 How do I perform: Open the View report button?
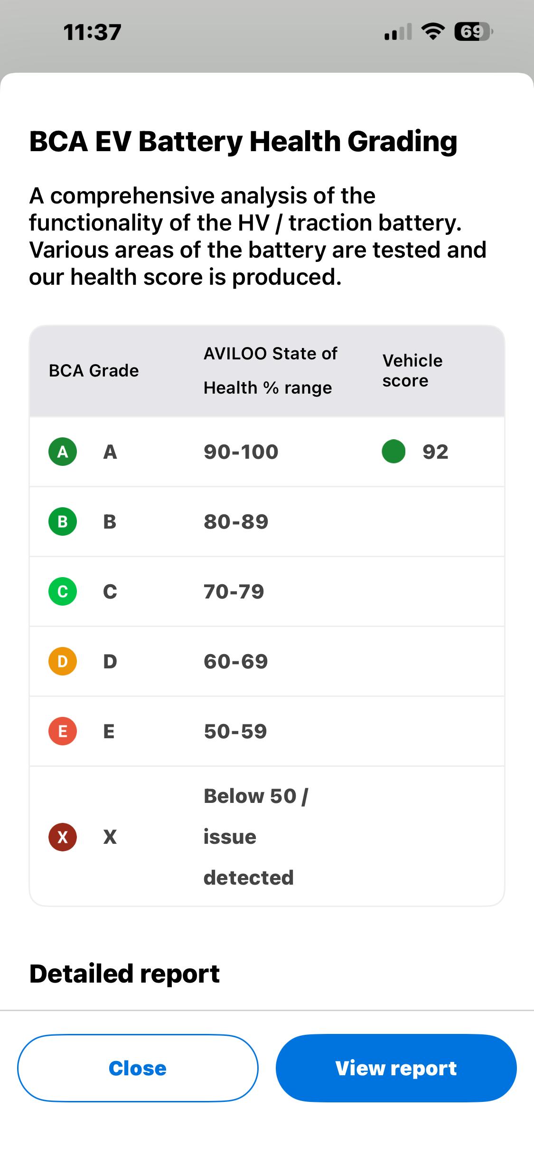(x=396, y=1068)
